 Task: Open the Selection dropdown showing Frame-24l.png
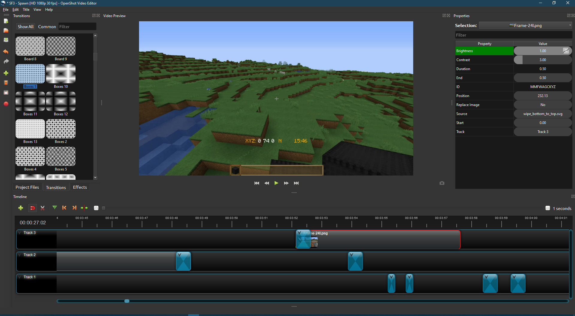coord(525,25)
